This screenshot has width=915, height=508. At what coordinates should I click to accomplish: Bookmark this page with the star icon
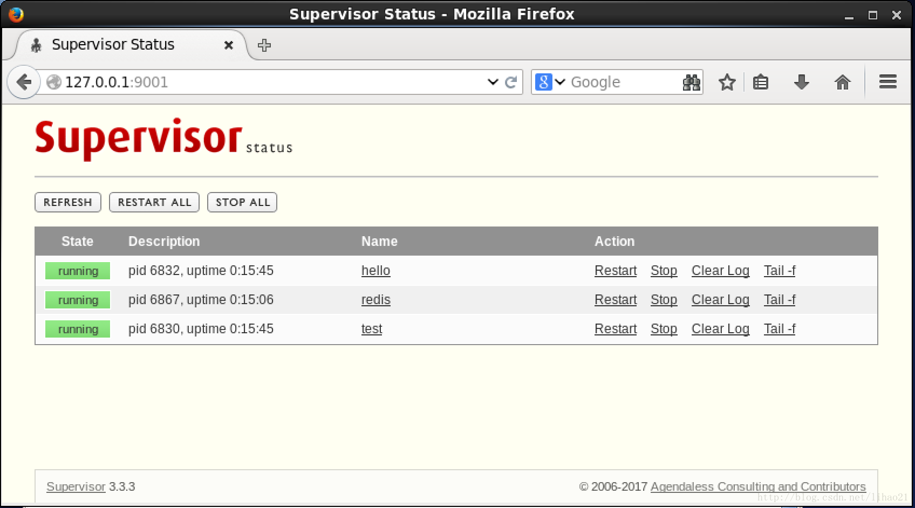[x=727, y=82]
